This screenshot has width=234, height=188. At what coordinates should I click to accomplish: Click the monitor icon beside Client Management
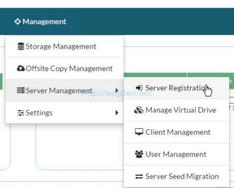139,132
